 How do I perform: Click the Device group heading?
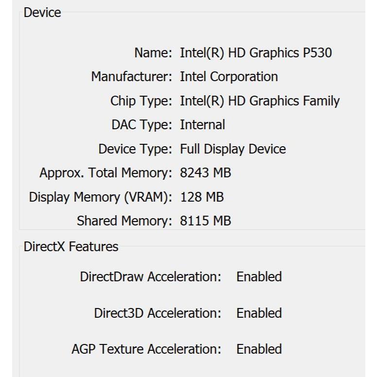42,13
